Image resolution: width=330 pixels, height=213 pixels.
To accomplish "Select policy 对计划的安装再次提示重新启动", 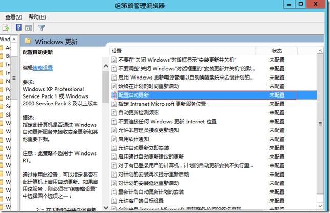I will pyautogui.click(x=154, y=175).
